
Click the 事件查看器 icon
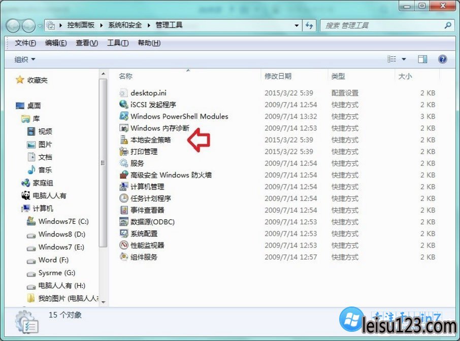pyautogui.click(x=123, y=210)
